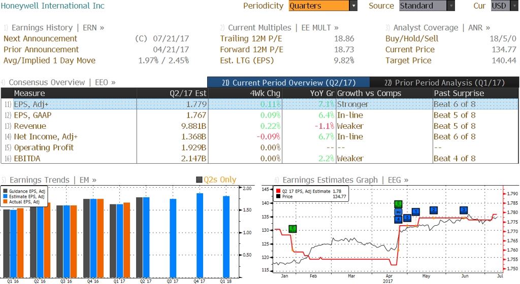The height and width of the screenshot is (284, 520).
Task: Click the blue Estimate EPS, Adj legend swatch
Action: (6, 197)
